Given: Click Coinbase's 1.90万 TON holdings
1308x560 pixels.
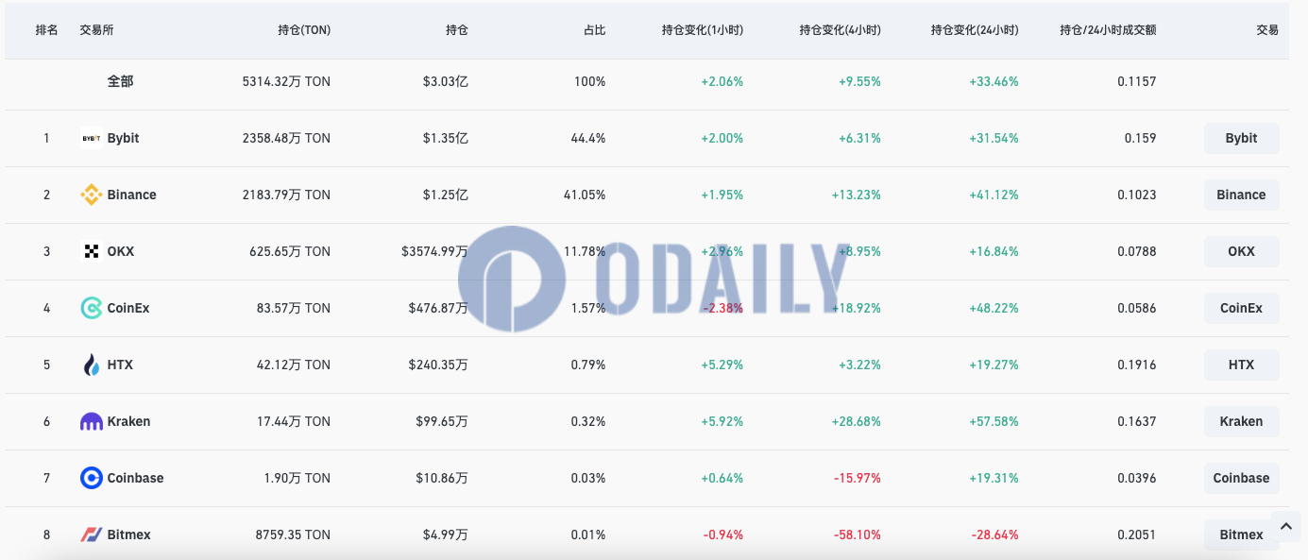Looking at the screenshot, I should point(297,478).
